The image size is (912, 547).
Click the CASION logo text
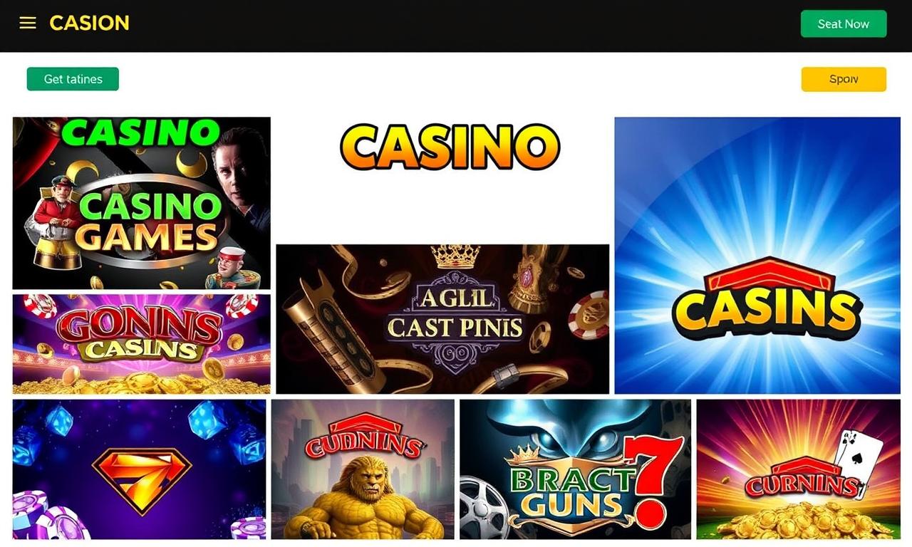click(x=89, y=23)
